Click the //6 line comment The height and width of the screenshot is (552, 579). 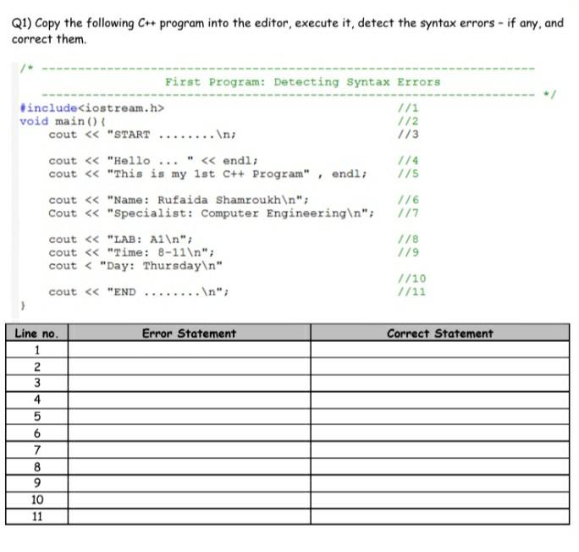408,200
